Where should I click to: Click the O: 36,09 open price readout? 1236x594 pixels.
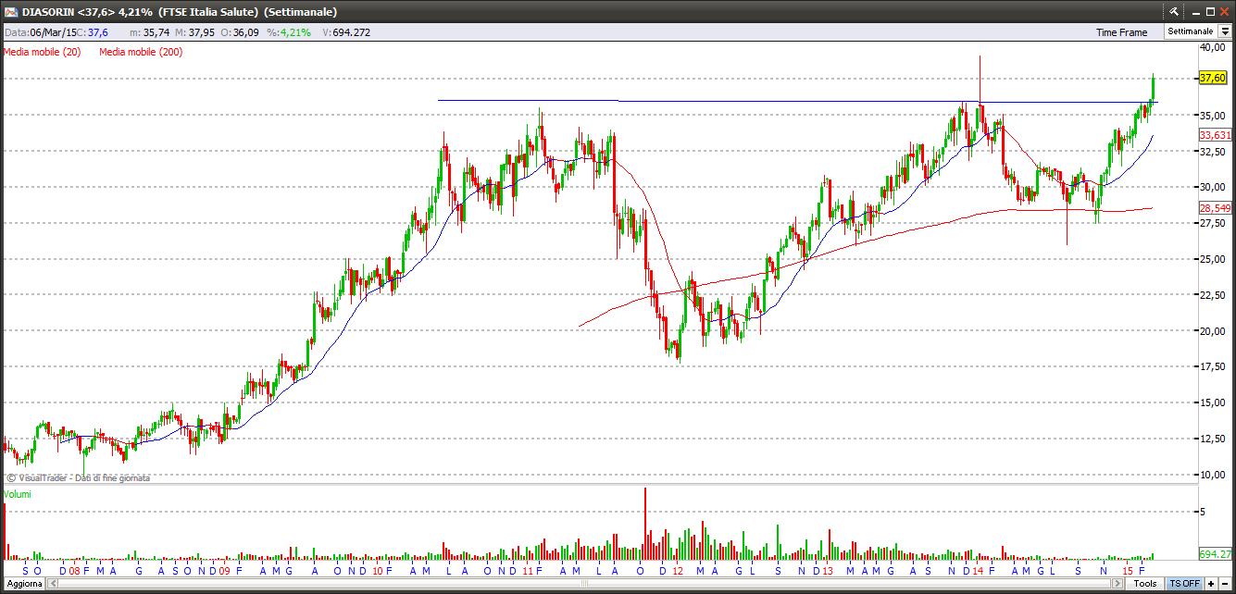(x=238, y=31)
